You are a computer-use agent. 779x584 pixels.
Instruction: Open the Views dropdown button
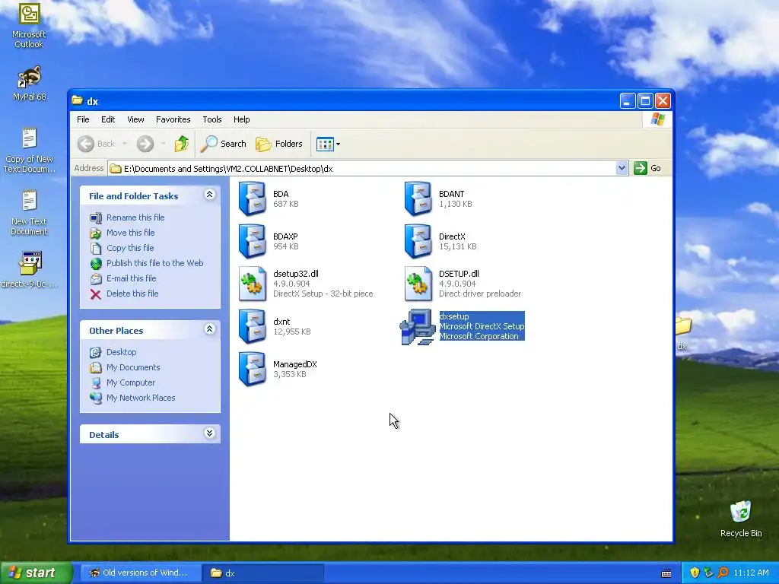329,144
